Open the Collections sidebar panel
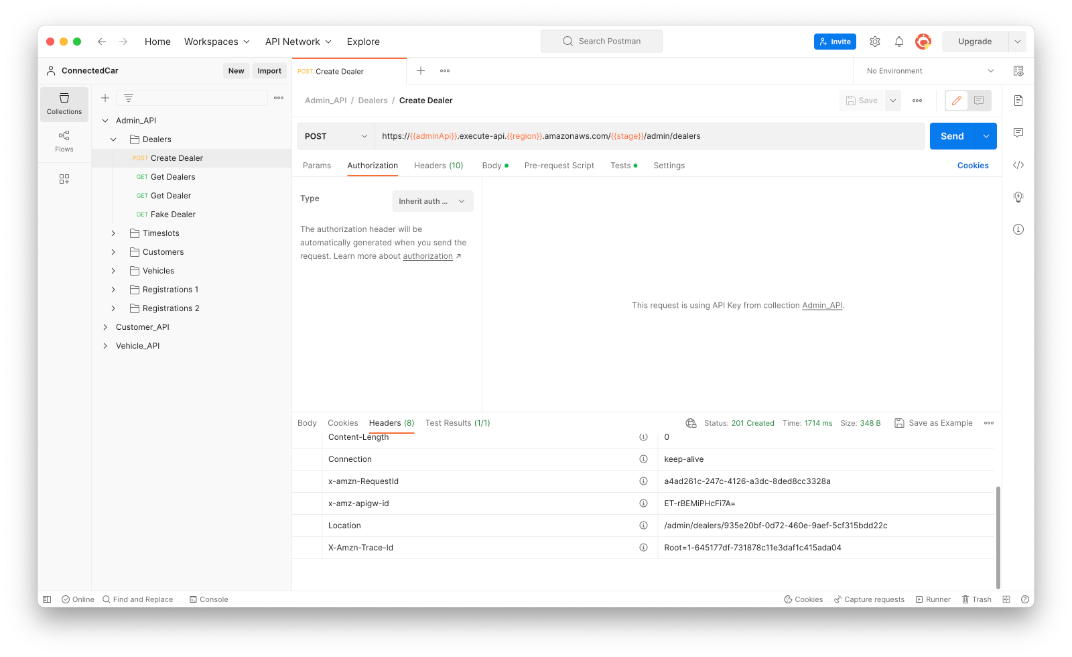This screenshot has width=1072, height=657. point(64,104)
